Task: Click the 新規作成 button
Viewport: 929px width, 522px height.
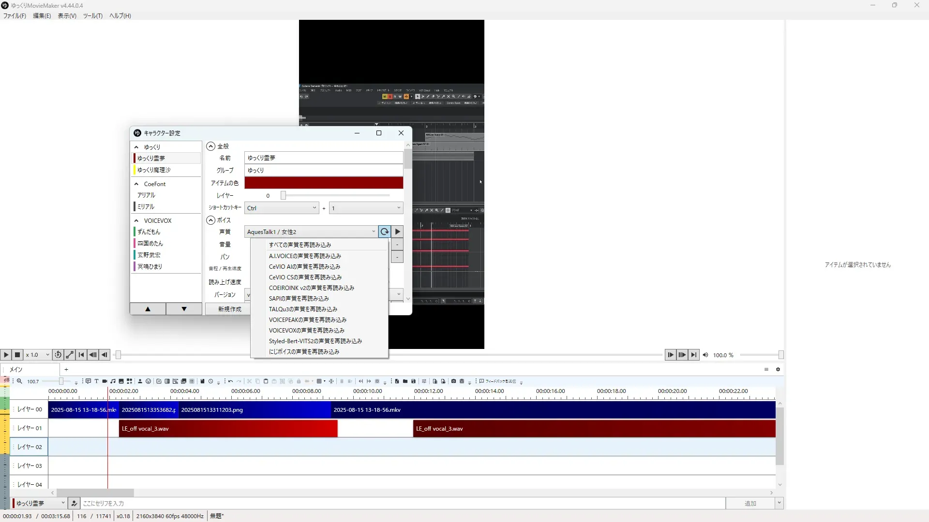Action: point(229,309)
